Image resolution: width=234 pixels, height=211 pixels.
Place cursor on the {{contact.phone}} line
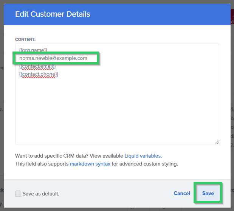pyautogui.click(x=38, y=74)
